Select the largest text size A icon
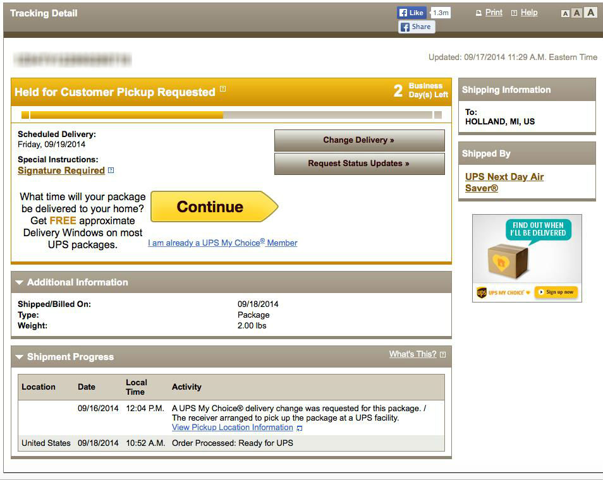 click(x=591, y=12)
